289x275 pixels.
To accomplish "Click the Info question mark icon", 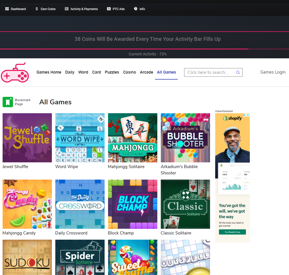I will (x=135, y=9).
